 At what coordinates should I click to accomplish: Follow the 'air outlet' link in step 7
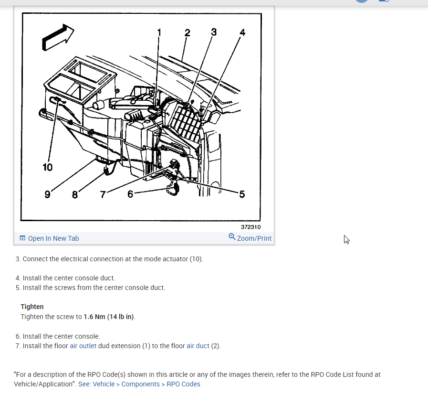pyautogui.click(x=83, y=346)
